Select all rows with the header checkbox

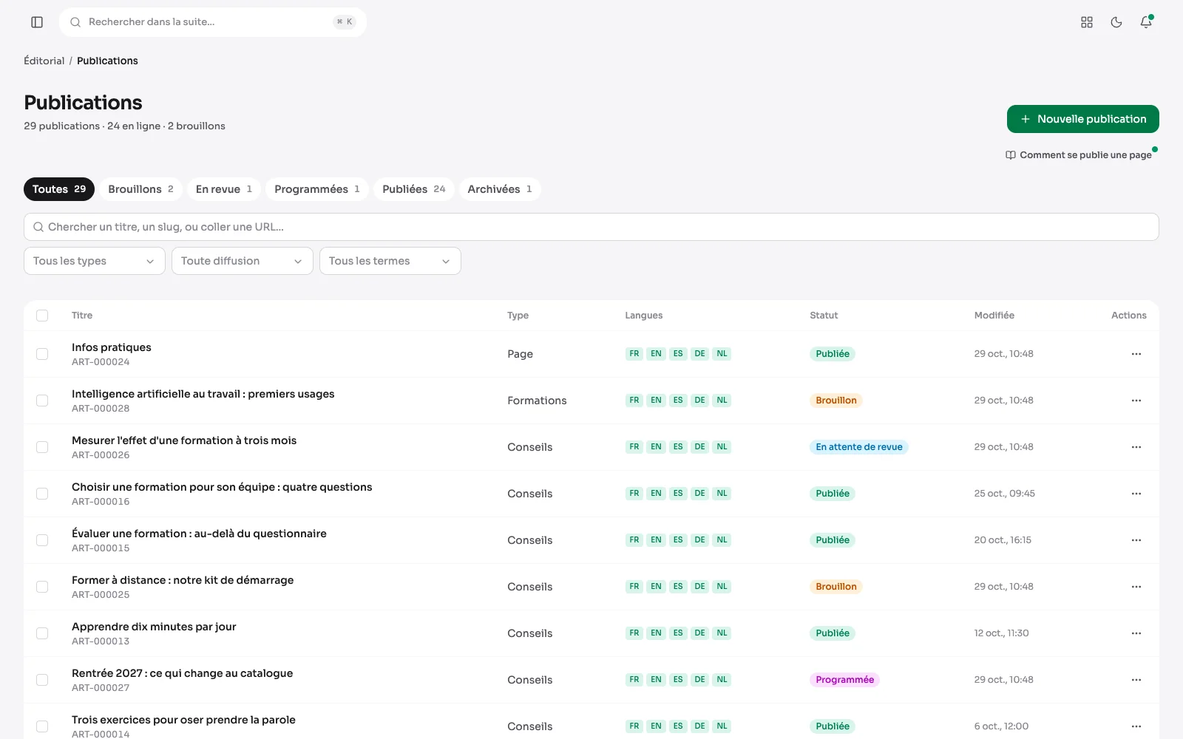click(x=42, y=316)
